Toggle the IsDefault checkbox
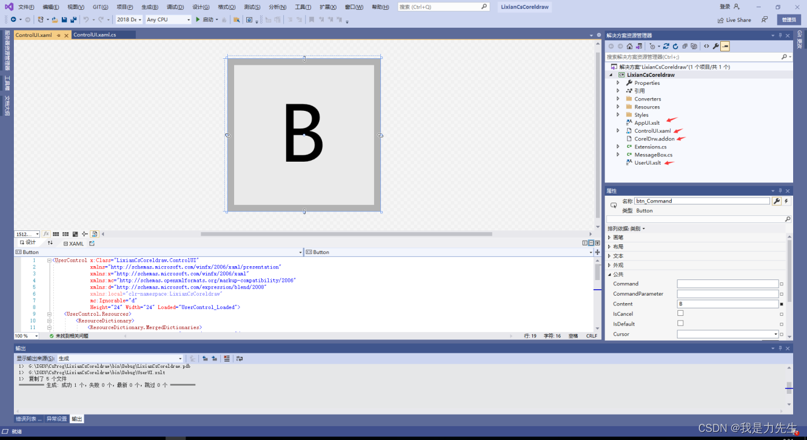Image resolution: width=807 pixels, height=440 pixels. pyautogui.click(x=680, y=323)
